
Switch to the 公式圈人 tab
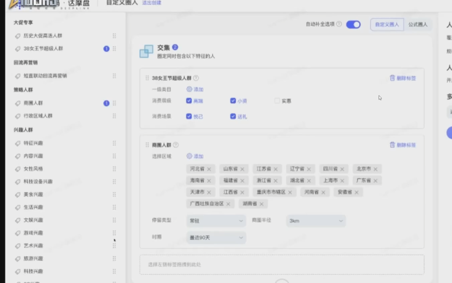[418, 24]
